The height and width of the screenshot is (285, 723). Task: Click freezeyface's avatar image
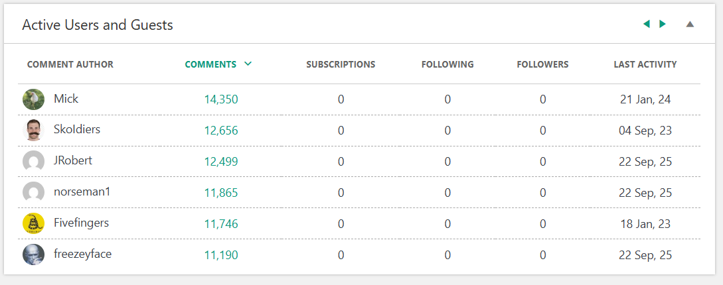[33, 255]
